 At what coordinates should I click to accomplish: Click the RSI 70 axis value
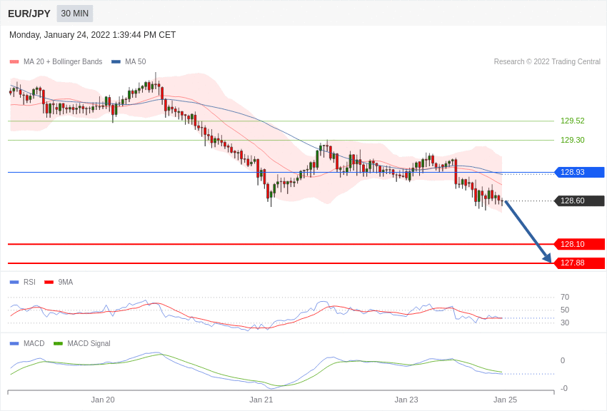[x=565, y=297]
